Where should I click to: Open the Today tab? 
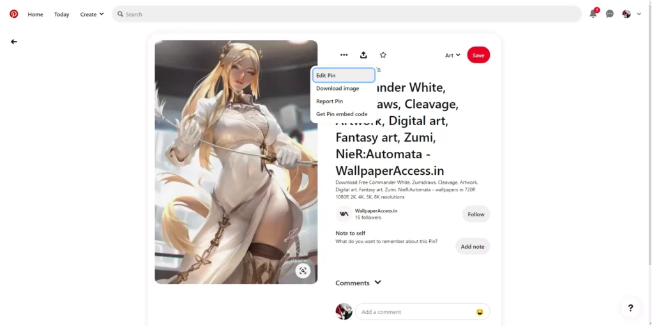click(62, 14)
